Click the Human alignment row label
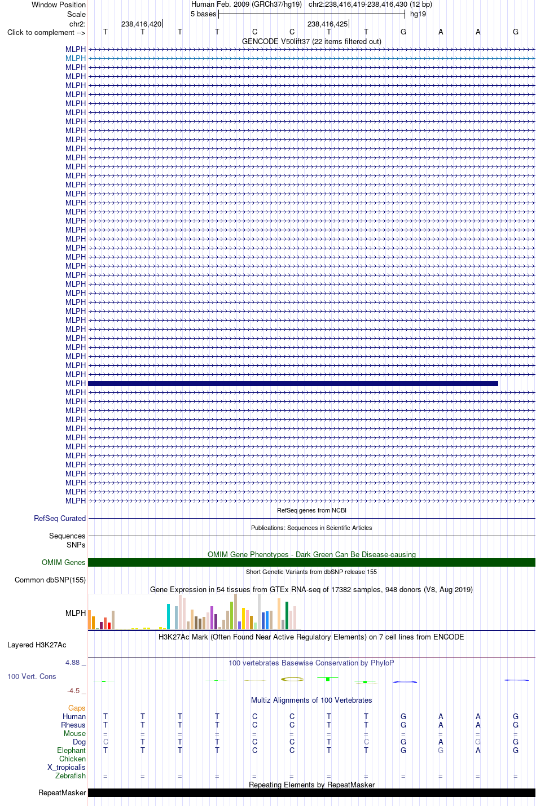The image size is (536, 806). [74, 716]
